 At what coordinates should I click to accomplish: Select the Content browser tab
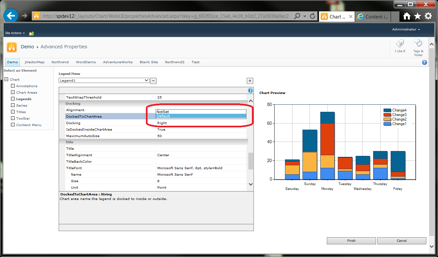[x=373, y=17]
